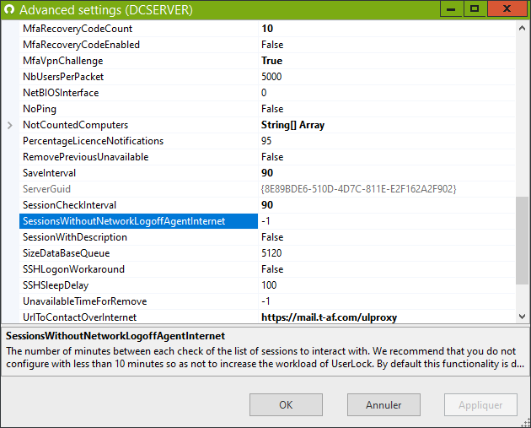Click the String[] Array value cell
The image size is (531, 428).
(387, 125)
